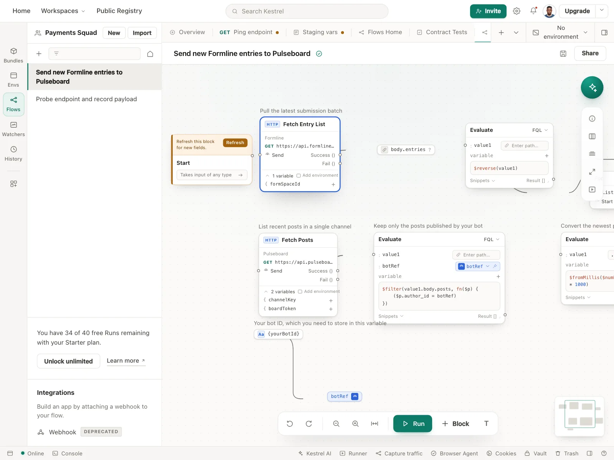Switch to the Staging vars tab
Screen dimensions: 614x460
click(x=319, y=33)
